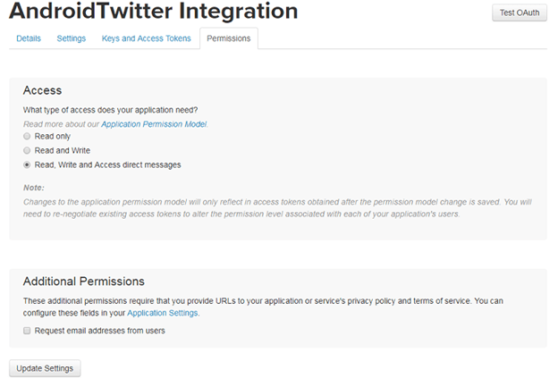
Task: Click the AndroidTwitter Integration page title
Action: point(153,12)
